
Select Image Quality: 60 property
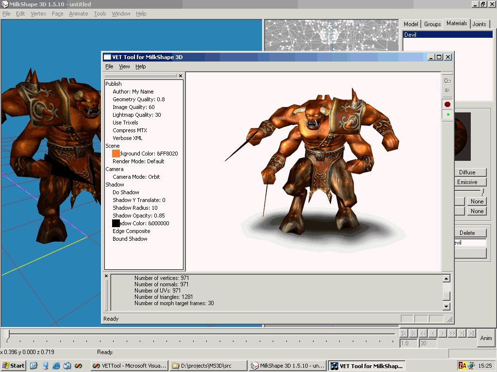(134, 107)
